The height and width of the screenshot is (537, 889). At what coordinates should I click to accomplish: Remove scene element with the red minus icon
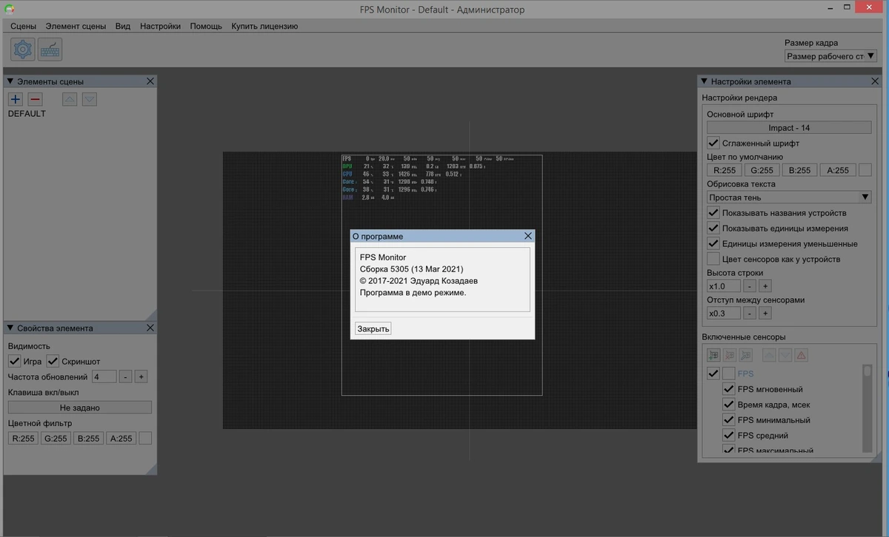(x=35, y=99)
